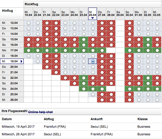Image resolution: width=162 pixels, height=139 pixels.
Task: Pick green fare: outbound Sa 15.04, return Di 25.04
Action: (83, 39)
